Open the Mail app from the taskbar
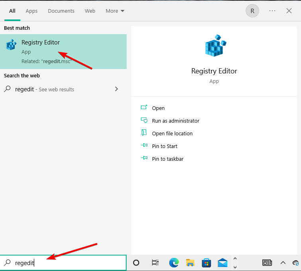The width and height of the screenshot is (301, 271). [x=223, y=263]
